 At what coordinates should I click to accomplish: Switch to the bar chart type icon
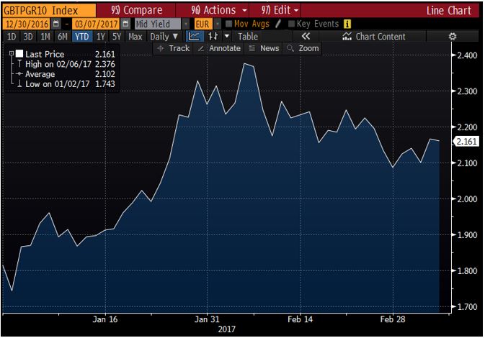213,36
